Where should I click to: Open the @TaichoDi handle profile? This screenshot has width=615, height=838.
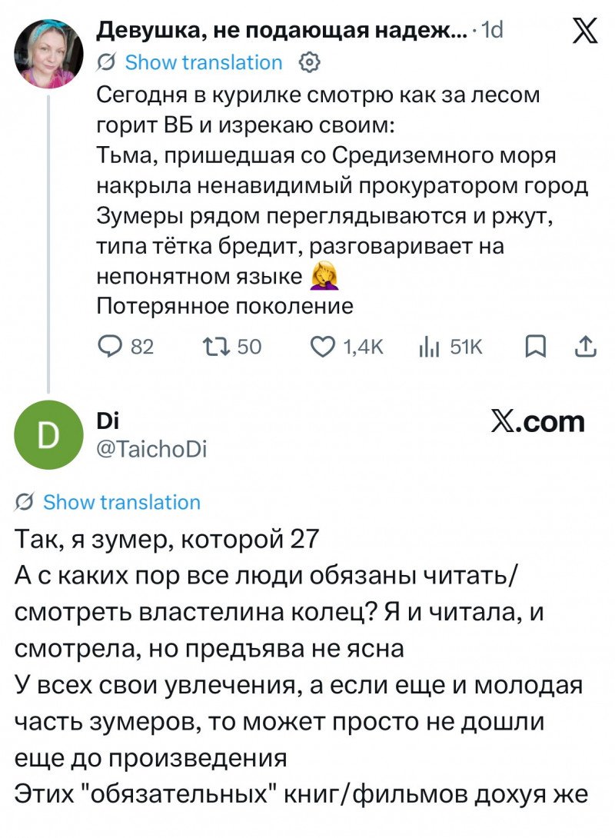point(151,449)
